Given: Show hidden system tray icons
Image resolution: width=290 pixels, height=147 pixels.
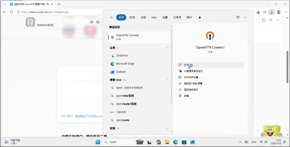Looking at the screenshot, I should (240, 142).
